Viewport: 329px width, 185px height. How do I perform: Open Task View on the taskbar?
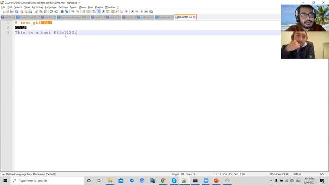(99, 180)
